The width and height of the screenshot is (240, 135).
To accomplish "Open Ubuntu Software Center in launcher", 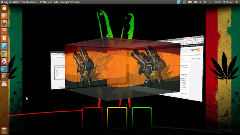I will click(x=4, y=31).
